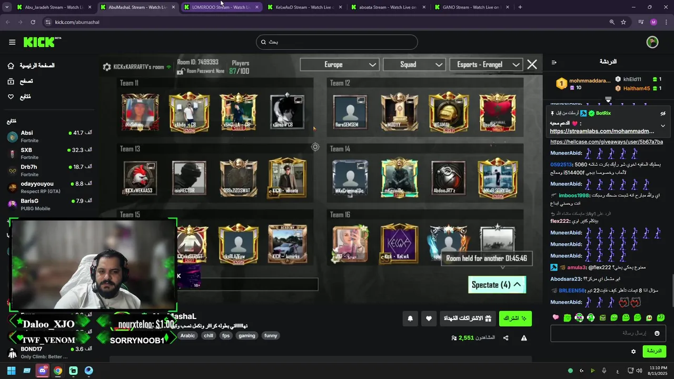Open Squad mode dropdown in stream

414,65
